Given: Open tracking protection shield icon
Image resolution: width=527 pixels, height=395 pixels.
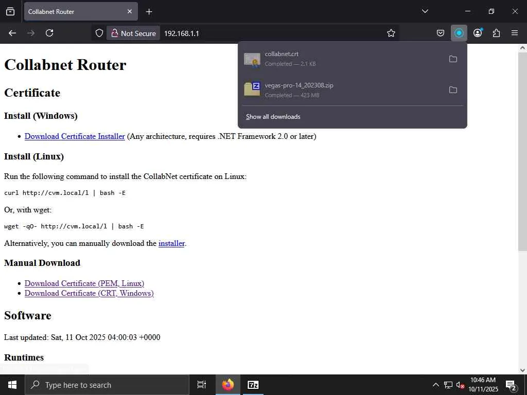Looking at the screenshot, I should [99, 33].
